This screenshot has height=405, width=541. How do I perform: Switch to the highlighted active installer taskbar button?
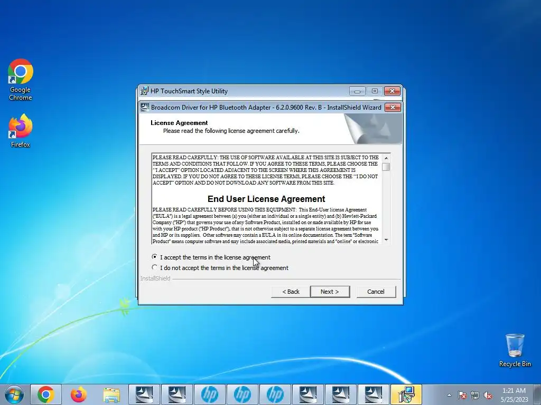tap(406, 394)
